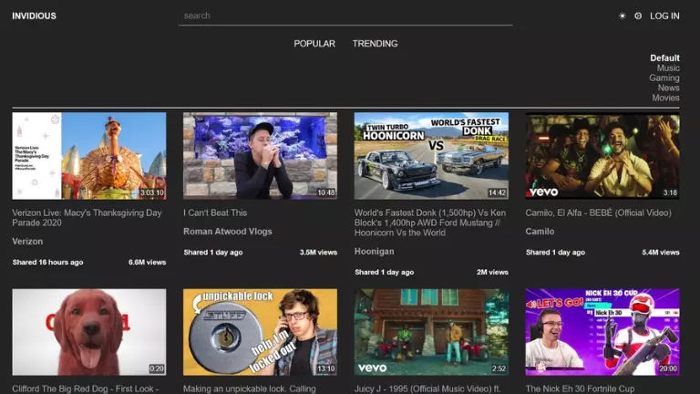Open the unpickable lock thumbnail
Viewport: 700px width, 394px height.
click(x=261, y=332)
